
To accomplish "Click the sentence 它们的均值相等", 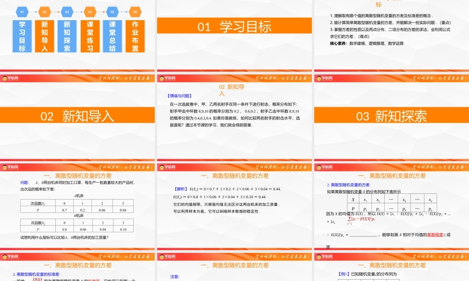I will [x=227, y=204].
